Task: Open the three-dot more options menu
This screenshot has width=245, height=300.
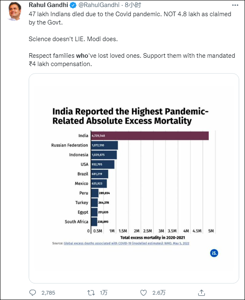Action: [235, 5]
